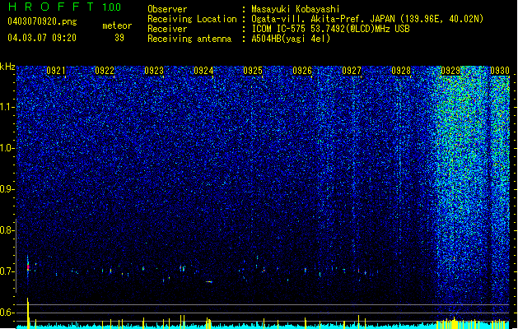The width and height of the screenshot is (518, 329).
Task: Click the 0922 time marker
Action: pyautogui.click(x=105, y=71)
